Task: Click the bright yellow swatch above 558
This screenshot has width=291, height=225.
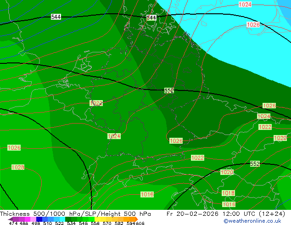Action: tap(97, 219)
